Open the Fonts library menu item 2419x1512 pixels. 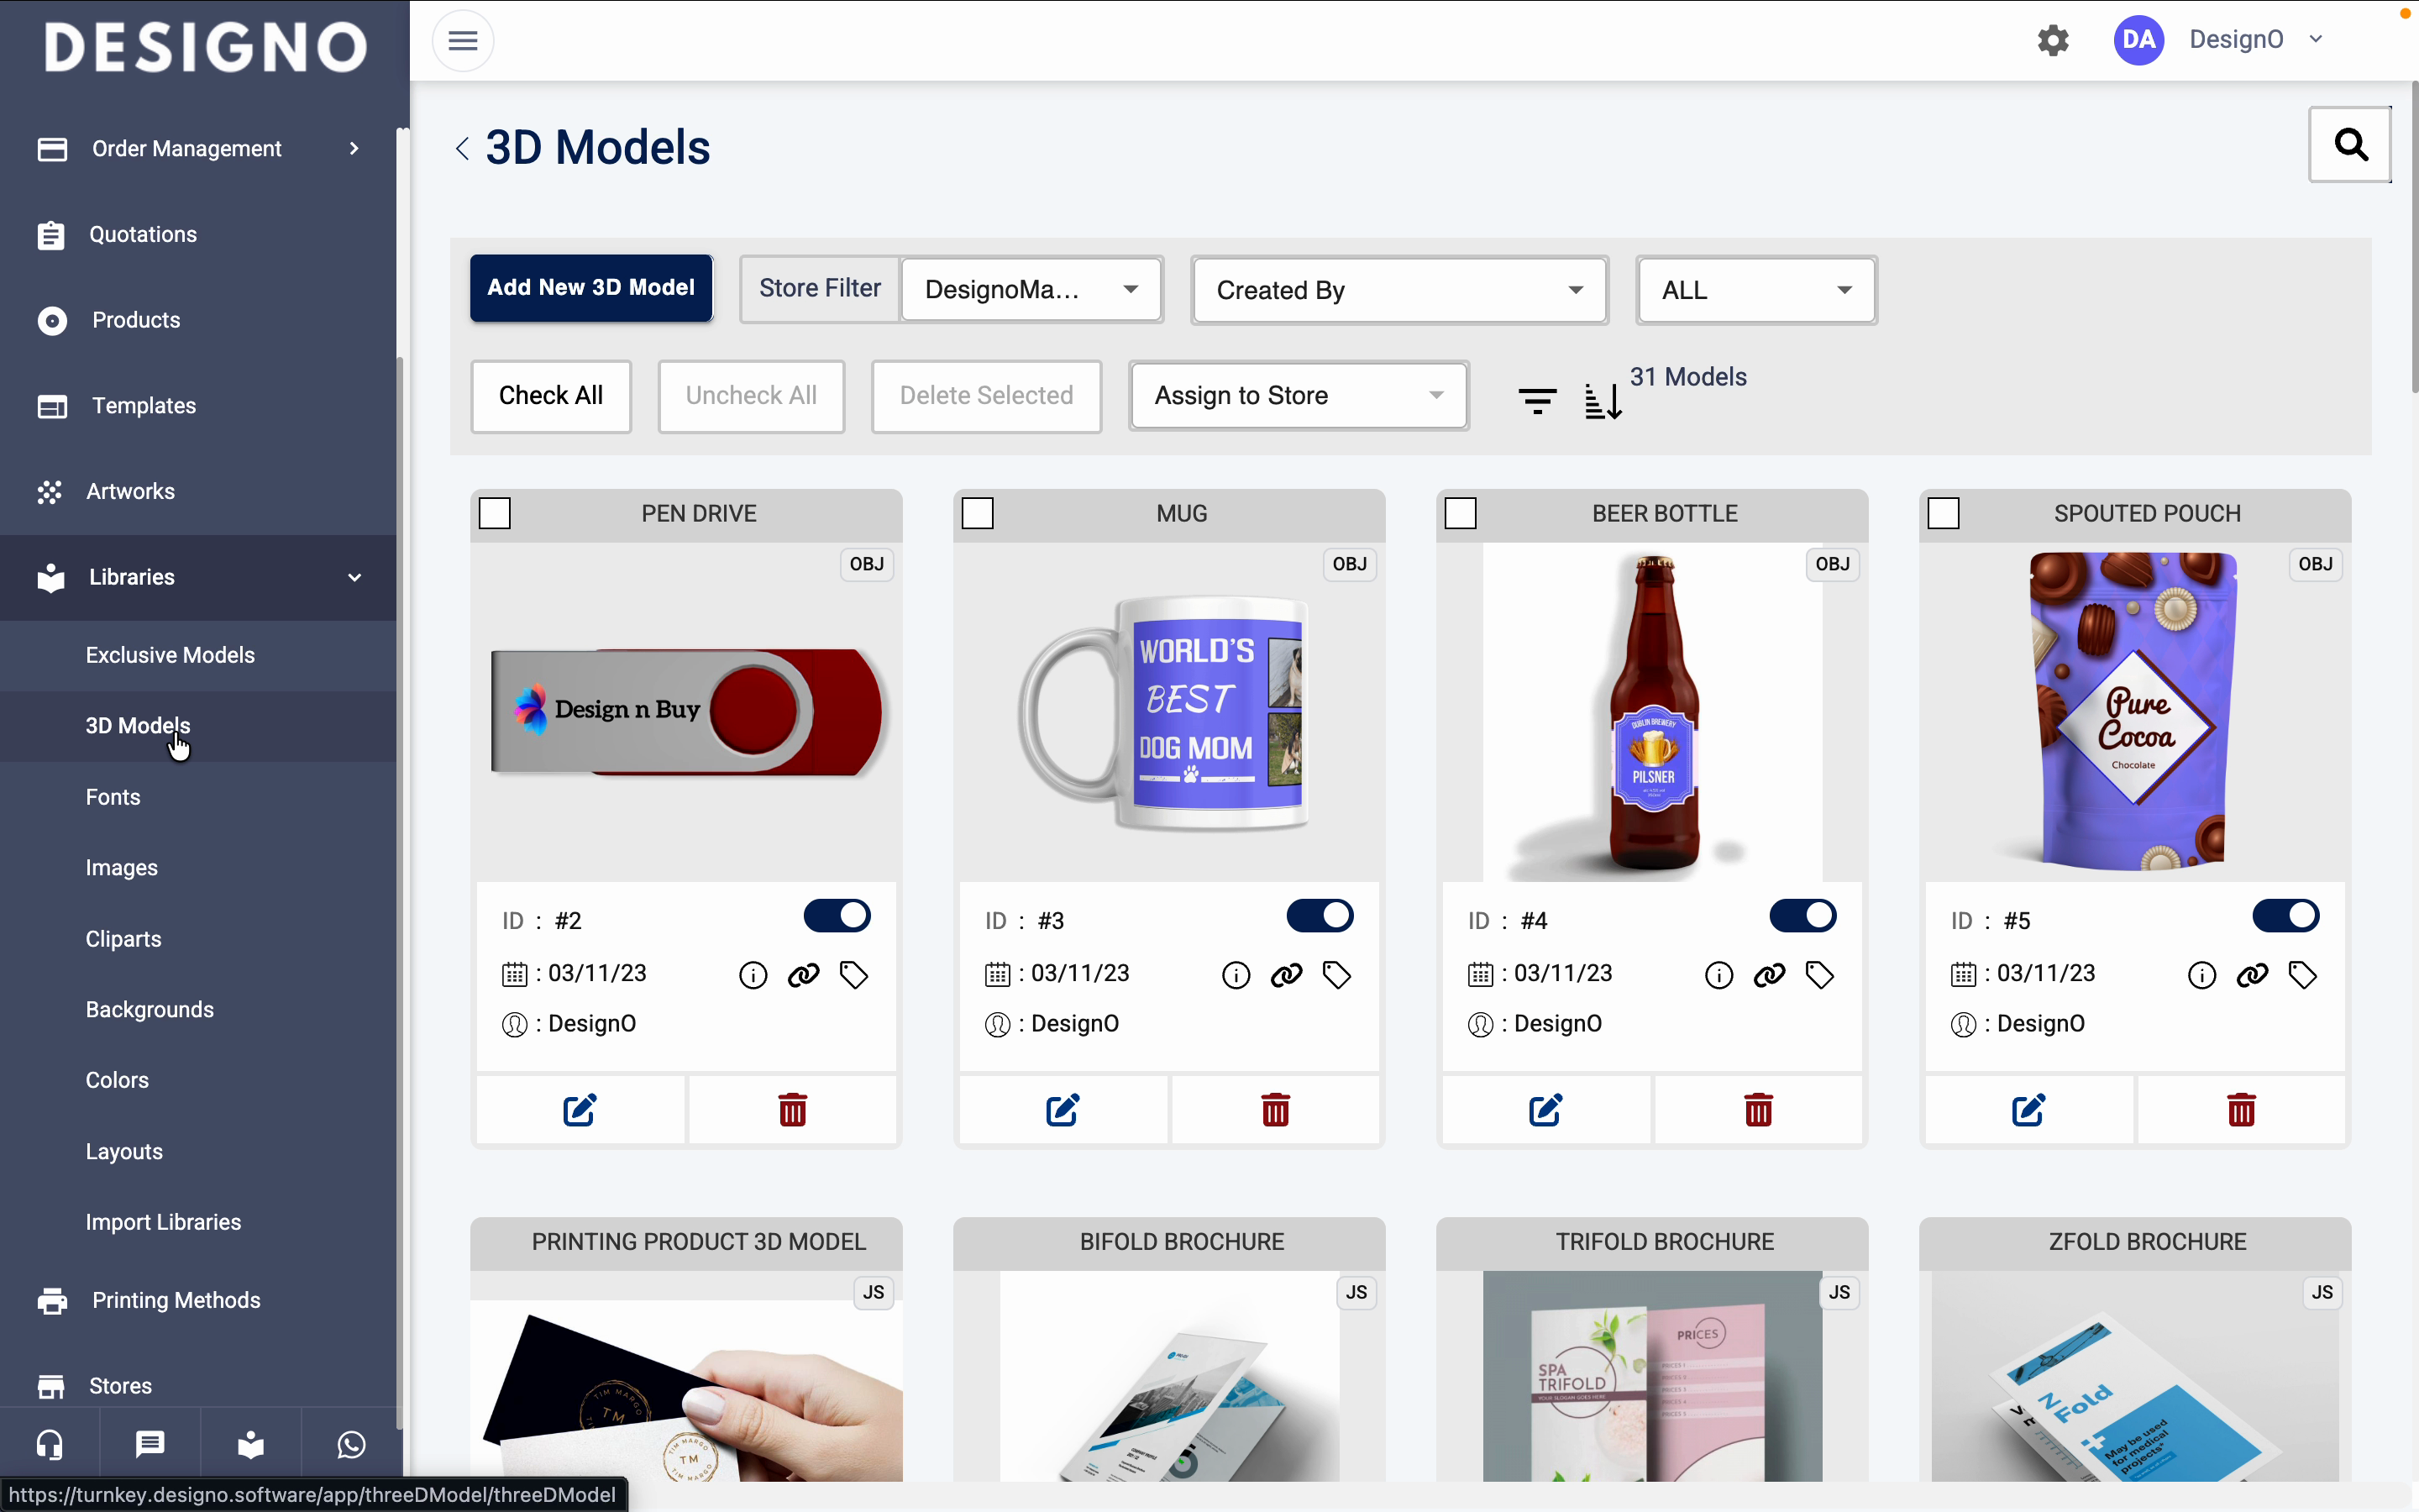[113, 797]
